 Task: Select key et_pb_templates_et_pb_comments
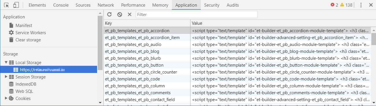coord(138,92)
